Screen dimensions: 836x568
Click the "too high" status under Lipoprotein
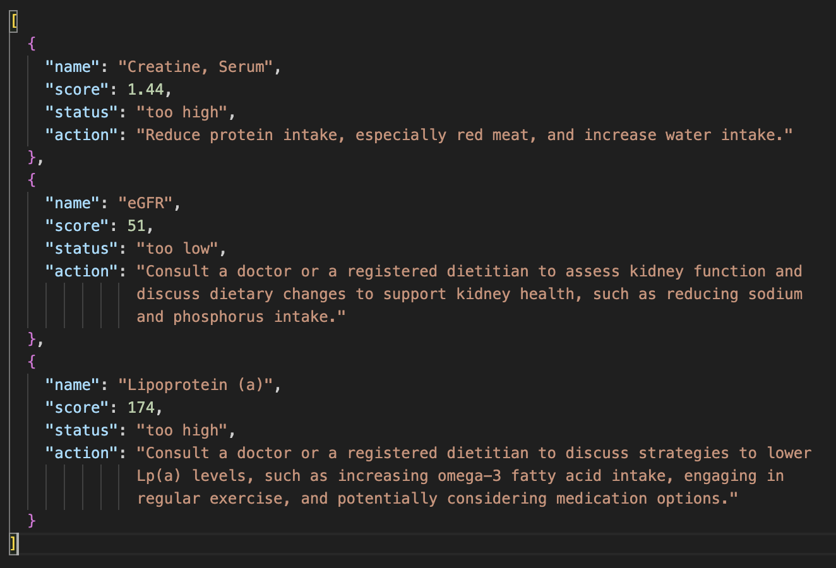pyautogui.click(x=182, y=430)
